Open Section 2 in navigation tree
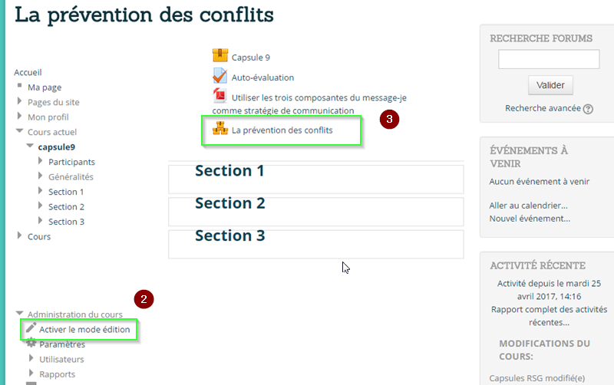Image resolution: width=614 pixels, height=385 pixels. 66,206
